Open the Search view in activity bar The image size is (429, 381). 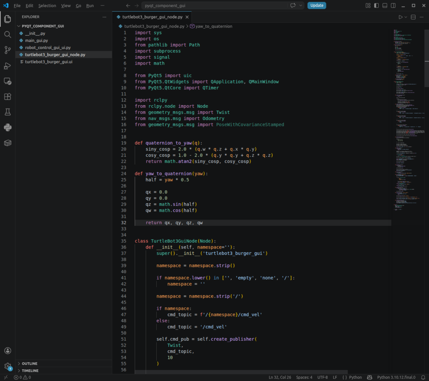click(x=8, y=34)
